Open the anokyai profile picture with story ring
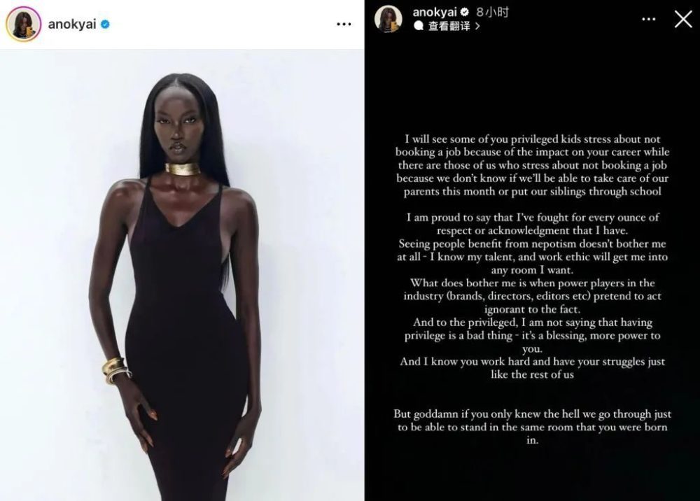 (x=23, y=24)
